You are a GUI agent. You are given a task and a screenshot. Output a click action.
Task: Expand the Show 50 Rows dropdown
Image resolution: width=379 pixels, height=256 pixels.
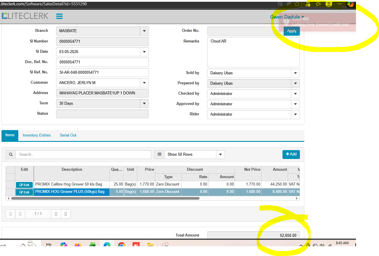pos(220,155)
